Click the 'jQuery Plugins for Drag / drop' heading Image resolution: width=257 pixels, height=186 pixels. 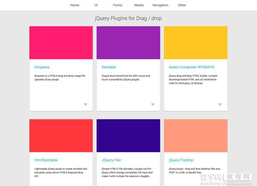coord(128,18)
